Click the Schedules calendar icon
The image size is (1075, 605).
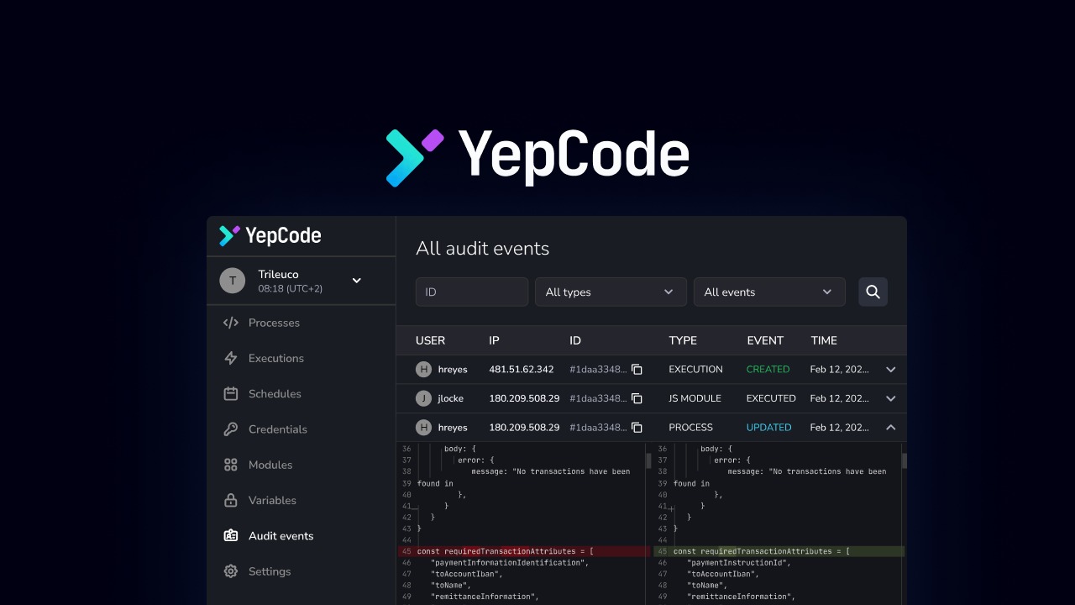pos(231,393)
